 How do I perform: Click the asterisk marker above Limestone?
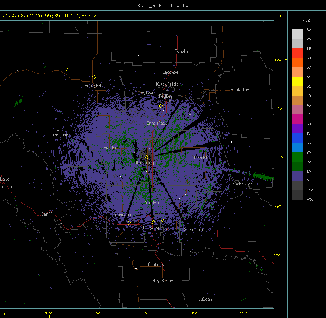[x=58, y=131]
